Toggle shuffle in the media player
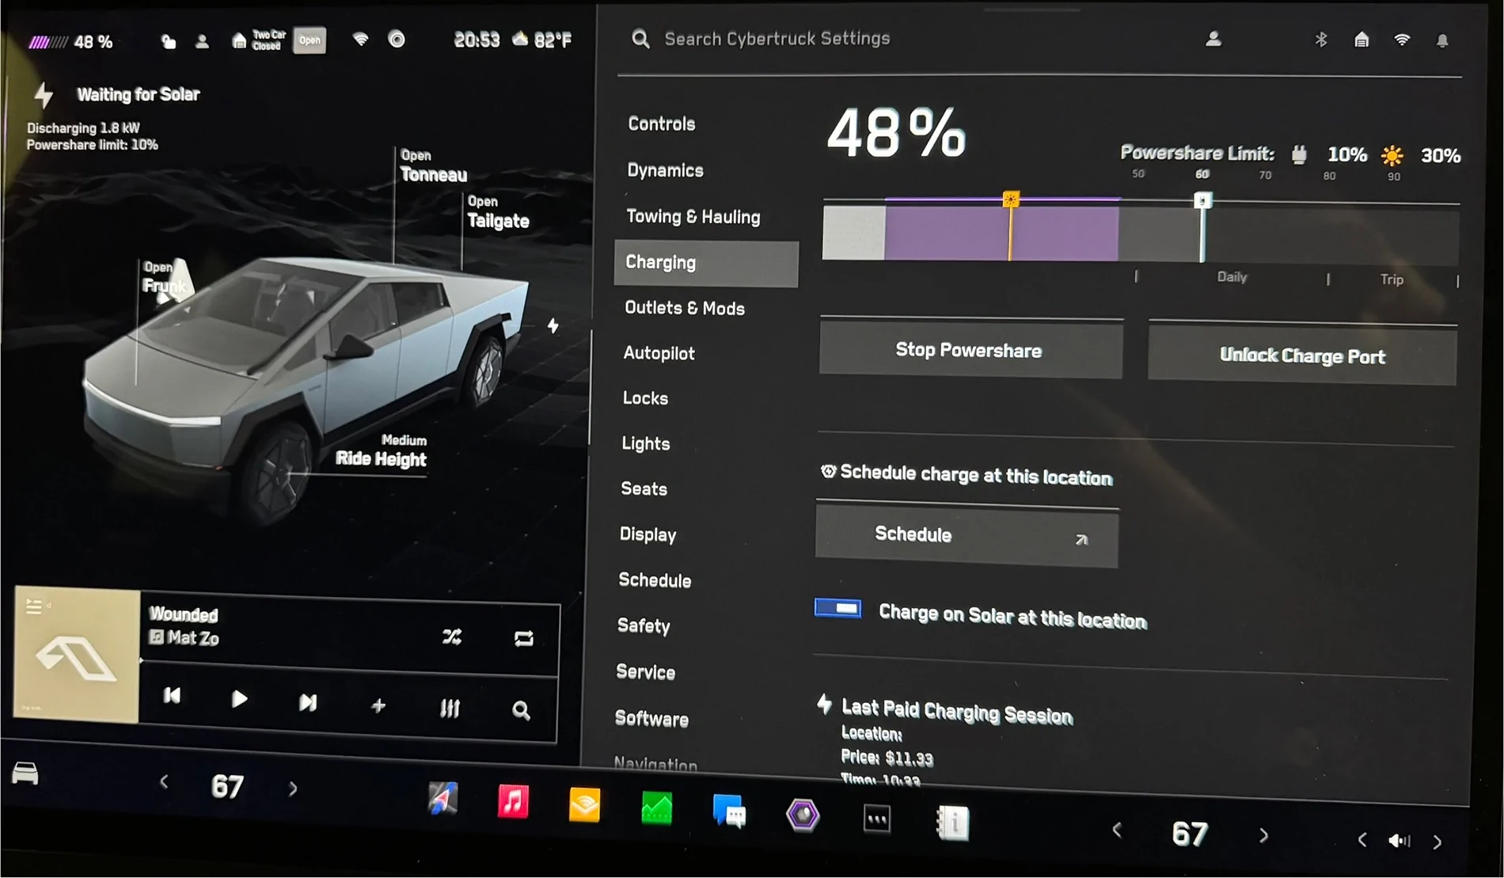 pos(452,637)
